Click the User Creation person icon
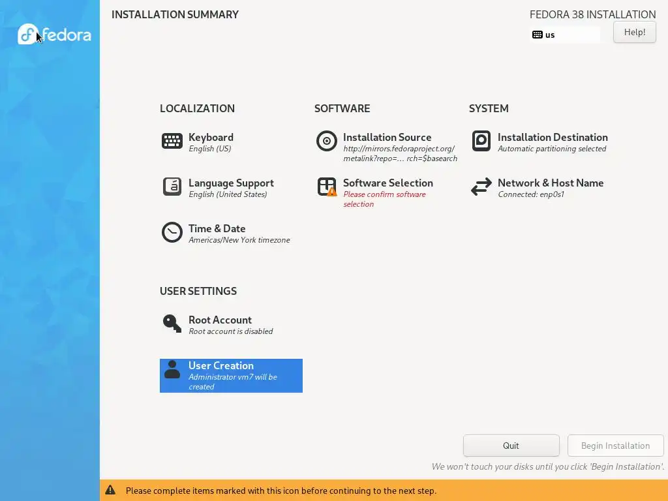This screenshot has width=668, height=501. click(172, 369)
